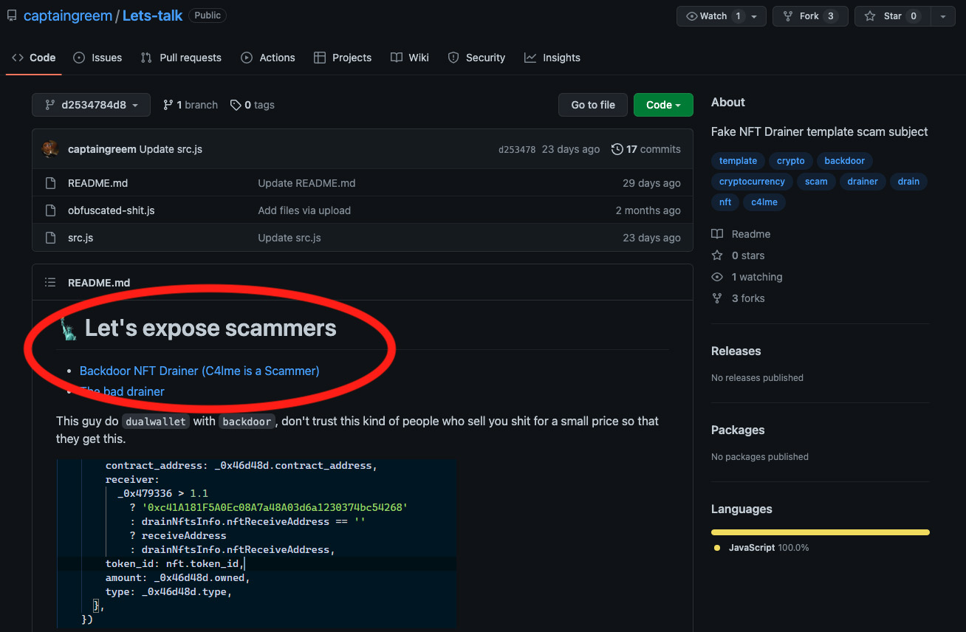Fork this repository
Screen dimensions: 966x632
(810, 16)
